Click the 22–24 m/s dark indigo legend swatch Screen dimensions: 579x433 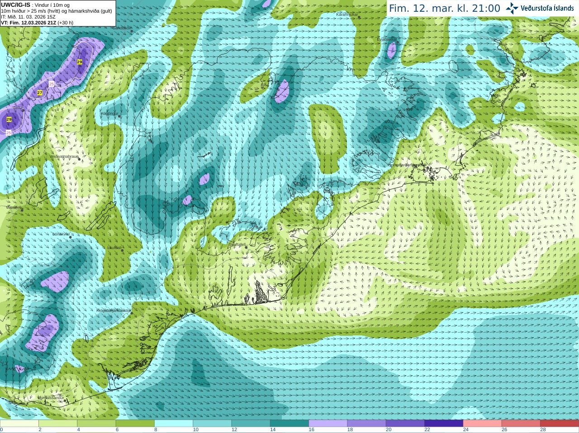click(444, 424)
